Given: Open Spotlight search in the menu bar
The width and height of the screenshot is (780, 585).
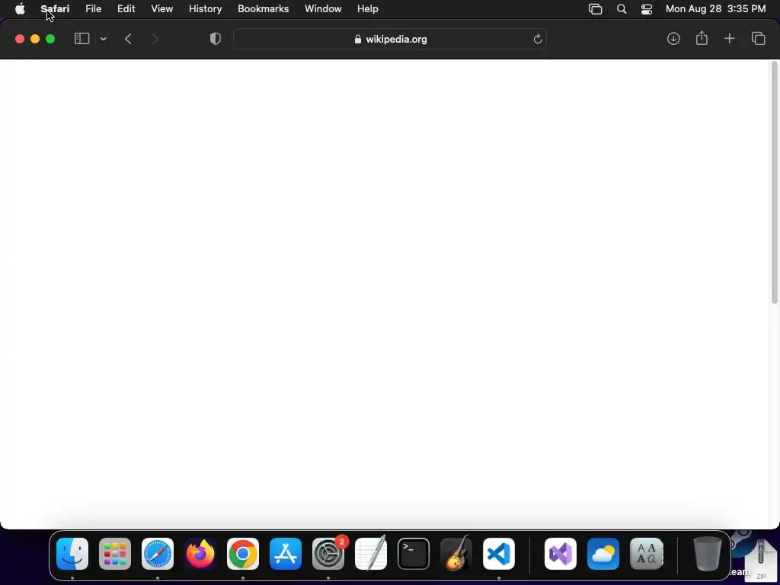Looking at the screenshot, I should click(x=622, y=9).
